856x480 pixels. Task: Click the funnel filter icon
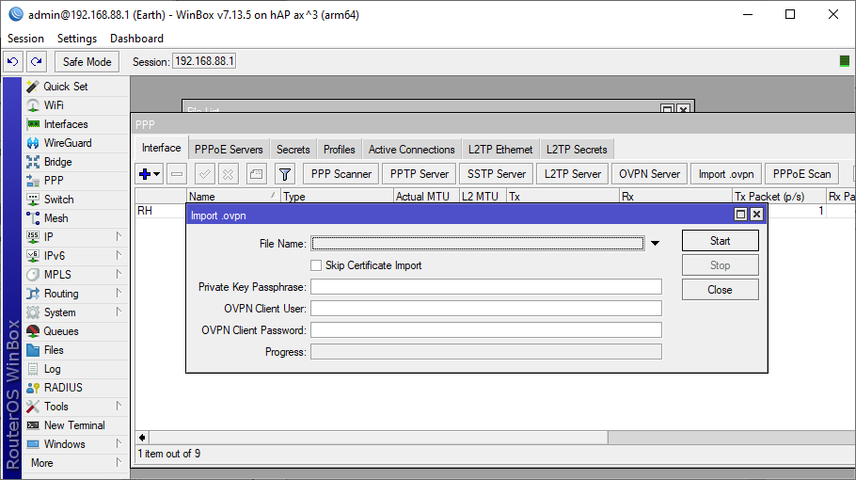(284, 174)
